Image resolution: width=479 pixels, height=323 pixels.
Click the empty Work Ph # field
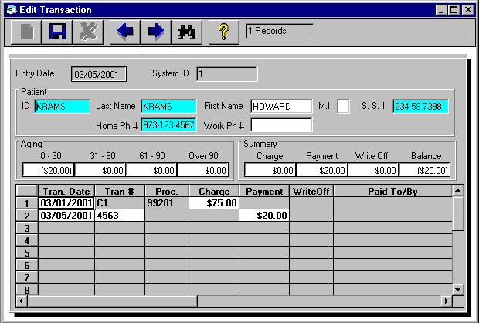(281, 125)
